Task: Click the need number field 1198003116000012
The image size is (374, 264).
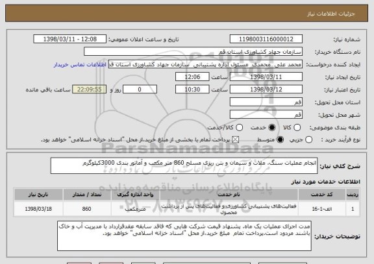Action: point(266,39)
